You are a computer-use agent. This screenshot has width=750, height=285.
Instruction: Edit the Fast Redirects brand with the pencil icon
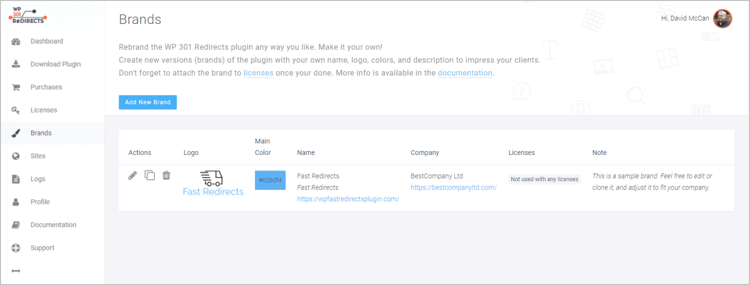(x=132, y=175)
